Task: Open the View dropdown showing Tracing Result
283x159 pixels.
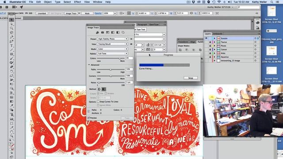Action: tap(112, 44)
